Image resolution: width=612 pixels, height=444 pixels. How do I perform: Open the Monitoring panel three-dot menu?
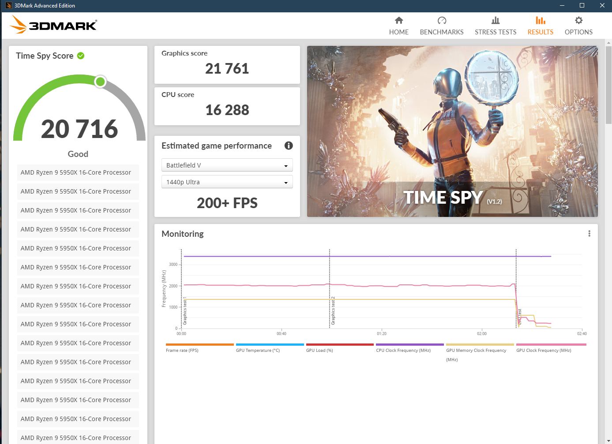[x=589, y=233]
